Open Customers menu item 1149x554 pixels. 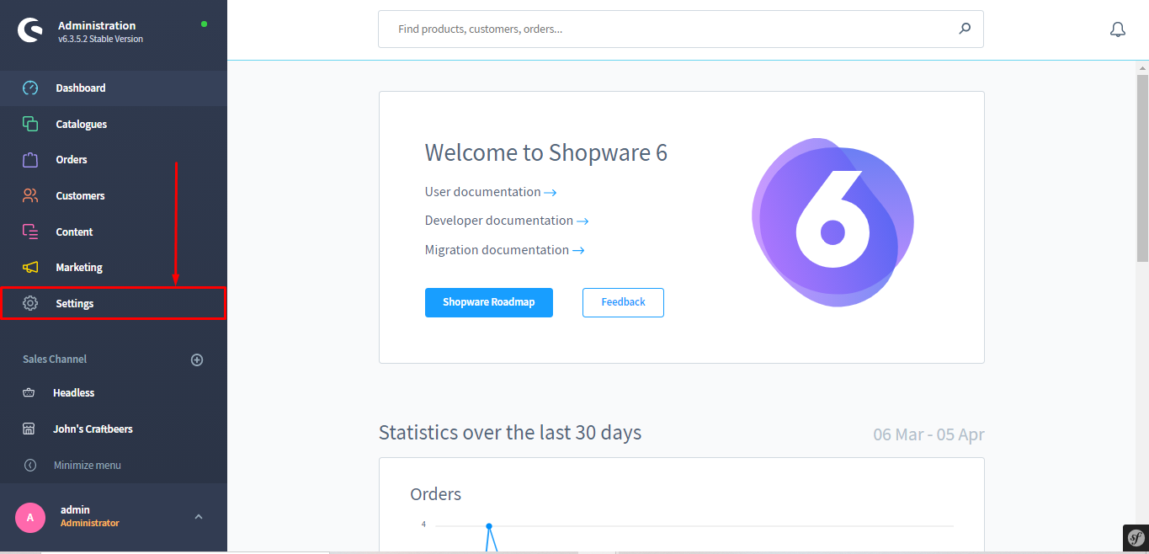coord(114,195)
